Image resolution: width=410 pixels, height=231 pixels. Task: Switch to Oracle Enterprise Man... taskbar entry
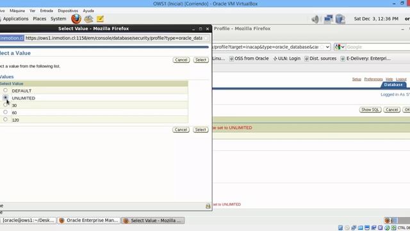[x=88, y=220]
